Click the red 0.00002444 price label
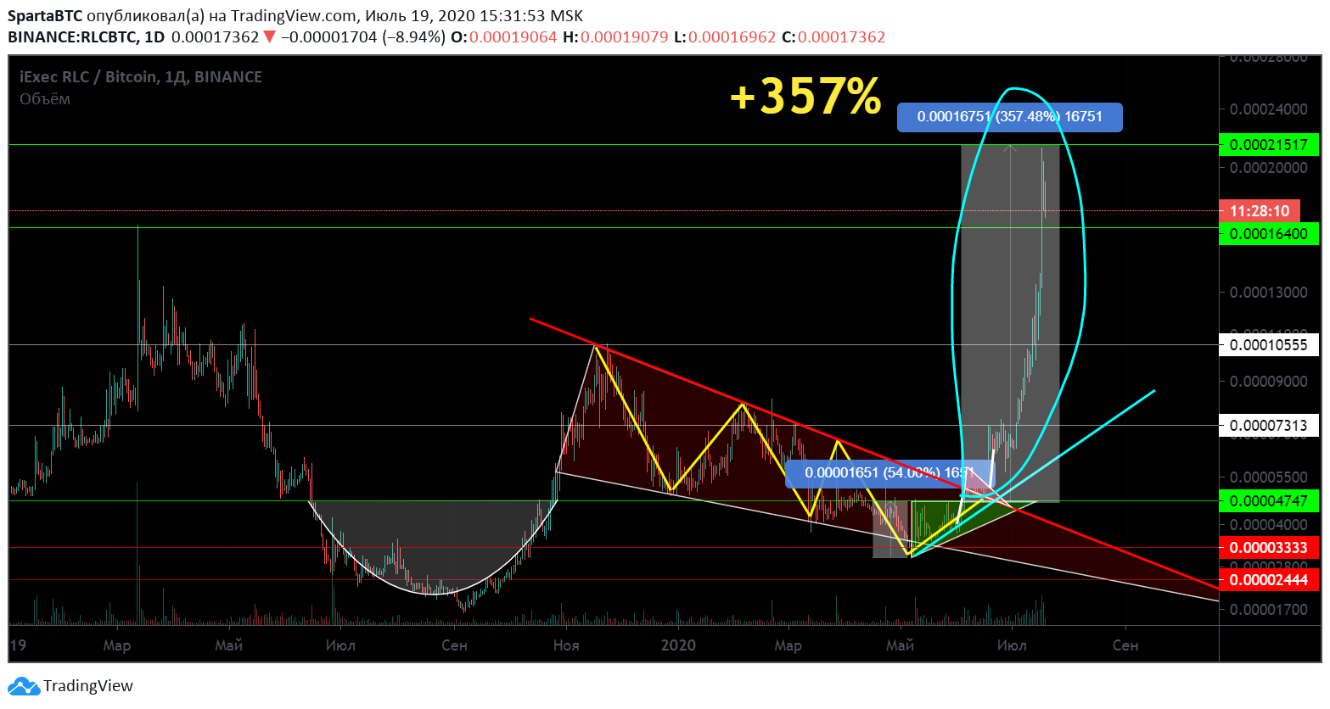The image size is (1330, 709). tap(1269, 580)
